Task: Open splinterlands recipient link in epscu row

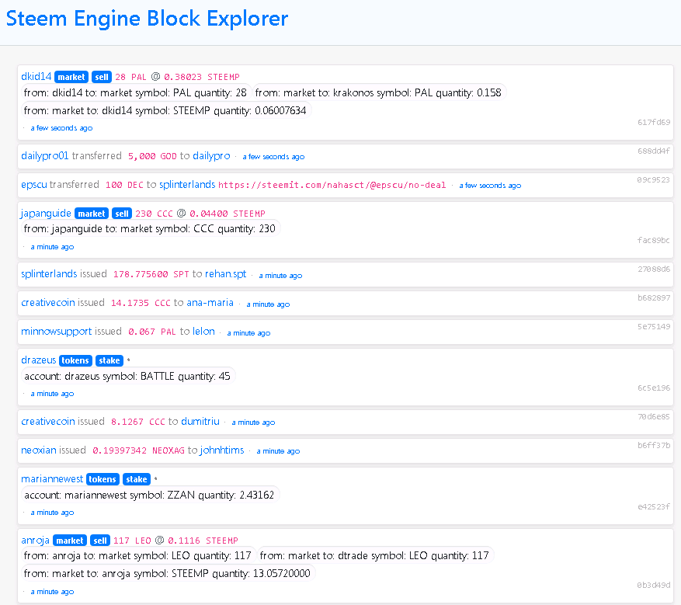Action: [187, 185]
